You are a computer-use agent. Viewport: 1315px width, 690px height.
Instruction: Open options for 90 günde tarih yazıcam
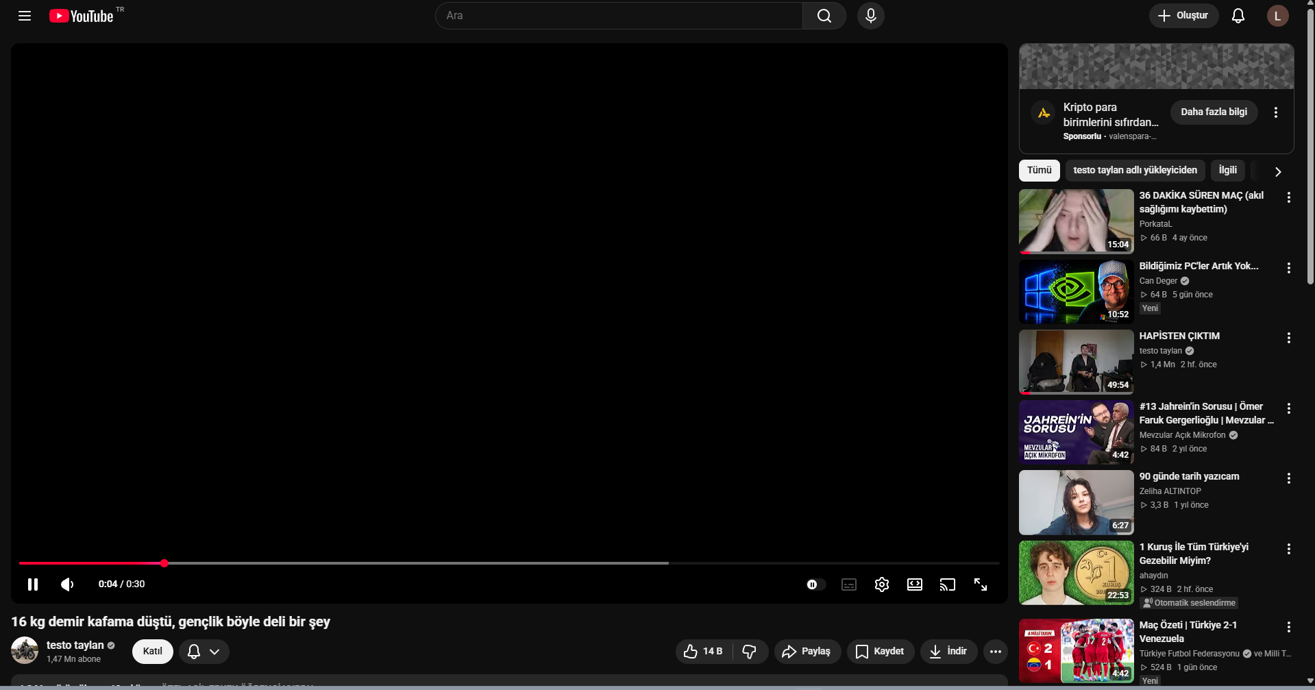(x=1289, y=478)
